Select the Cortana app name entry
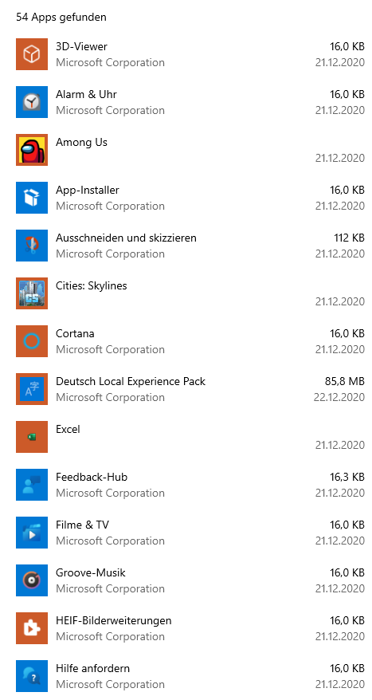This screenshot has height=700, width=372. coord(75,333)
